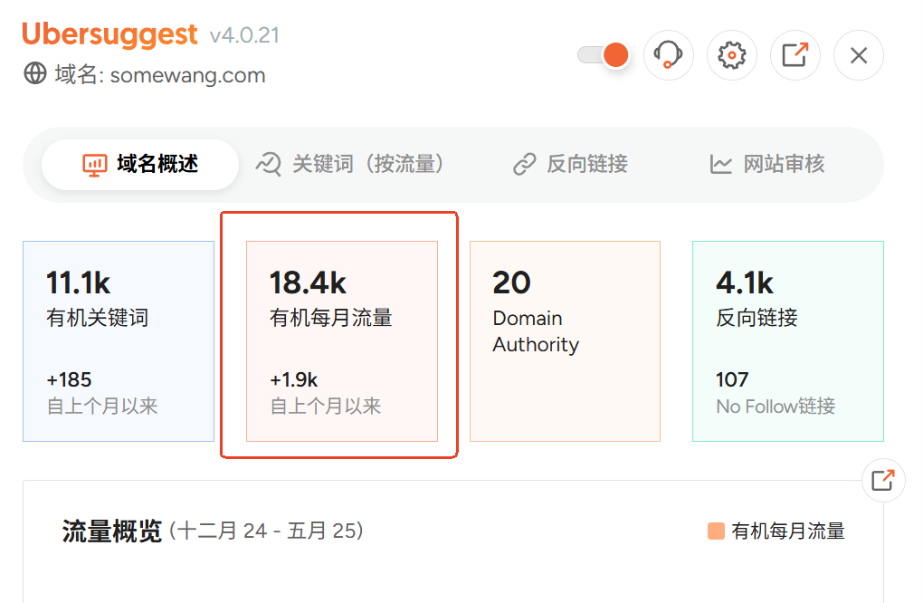
Task: Click the chain link icon in 反向链接 tab
Action: (525, 164)
